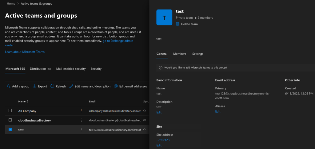Check the All Company row checkbox
Image resolution: width=315 pixels, height=149 pixels.
coord(10,110)
